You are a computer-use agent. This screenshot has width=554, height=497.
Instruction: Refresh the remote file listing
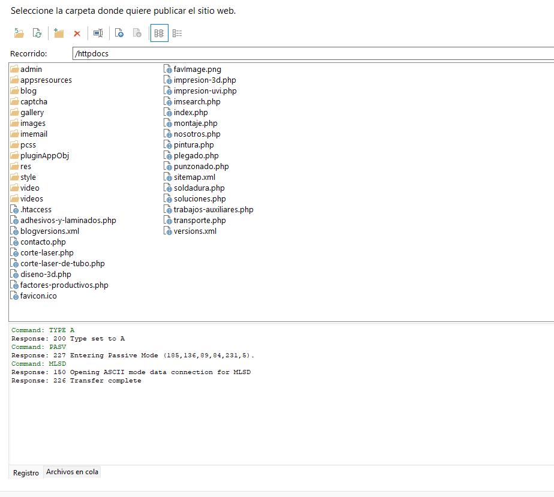(37, 34)
